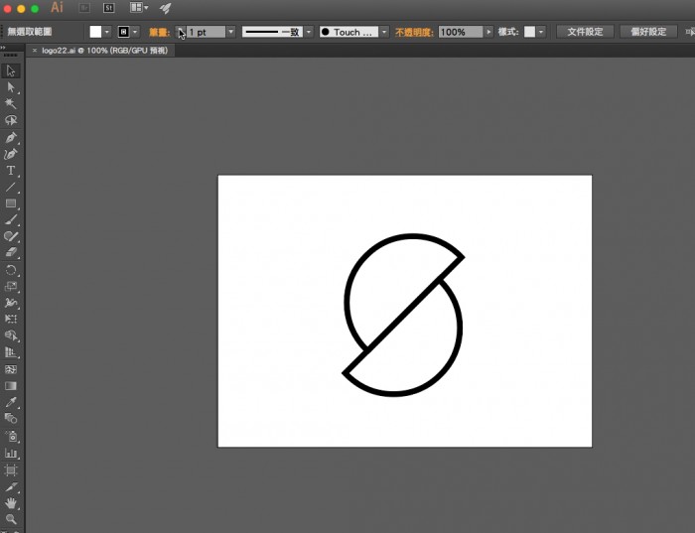Pick the Rectangle tool
Viewport: 695px width, 533px height.
11,203
